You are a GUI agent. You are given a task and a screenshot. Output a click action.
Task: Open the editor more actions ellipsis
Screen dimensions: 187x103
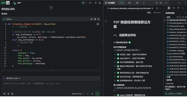(161, 8)
